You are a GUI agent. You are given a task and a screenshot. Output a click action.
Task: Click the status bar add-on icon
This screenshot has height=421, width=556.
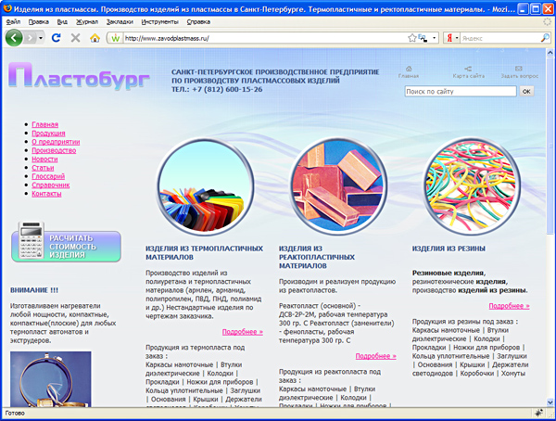click(538, 413)
